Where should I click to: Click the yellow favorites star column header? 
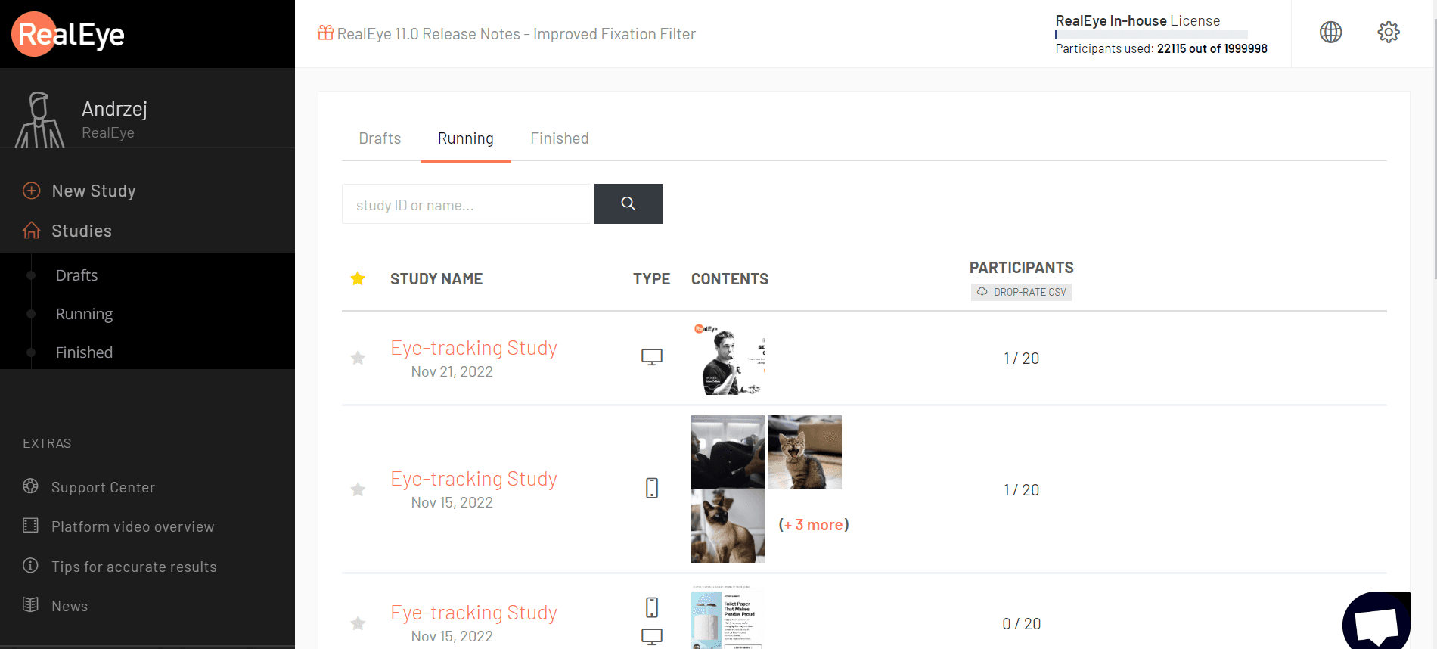pyautogui.click(x=358, y=279)
